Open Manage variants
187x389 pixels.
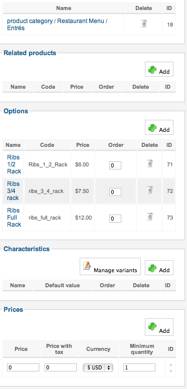point(110,267)
